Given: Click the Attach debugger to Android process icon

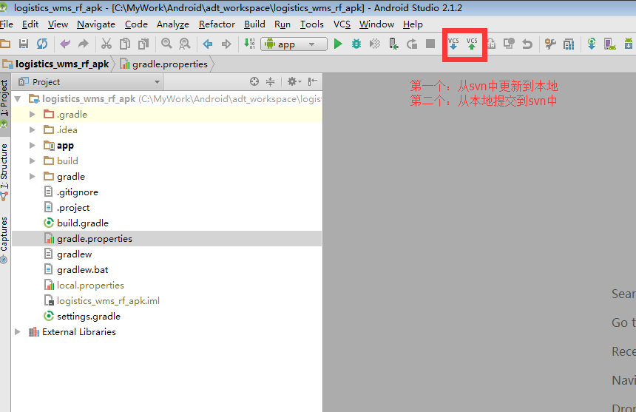Looking at the screenshot, I should (x=393, y=44).
